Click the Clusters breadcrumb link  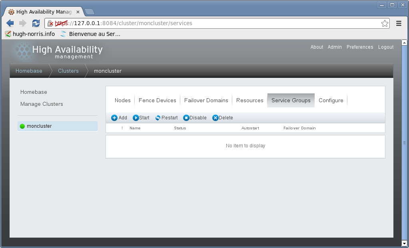pyautogui.click(x=68, y=71)
